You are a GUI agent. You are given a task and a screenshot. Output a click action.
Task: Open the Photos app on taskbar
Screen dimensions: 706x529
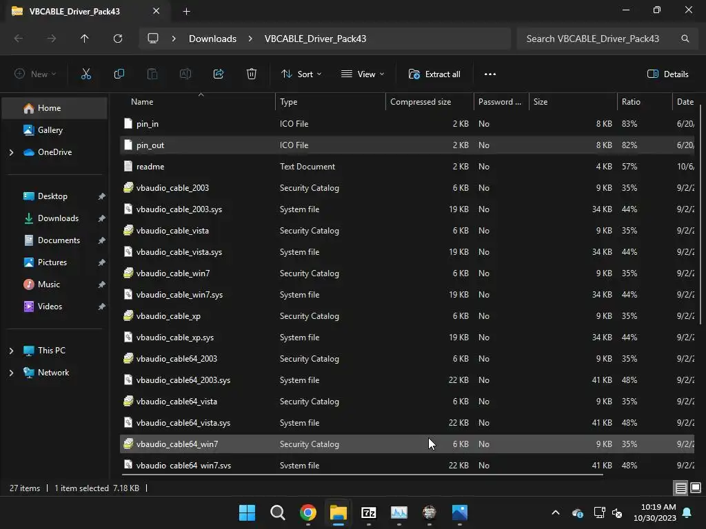(460, 512)
